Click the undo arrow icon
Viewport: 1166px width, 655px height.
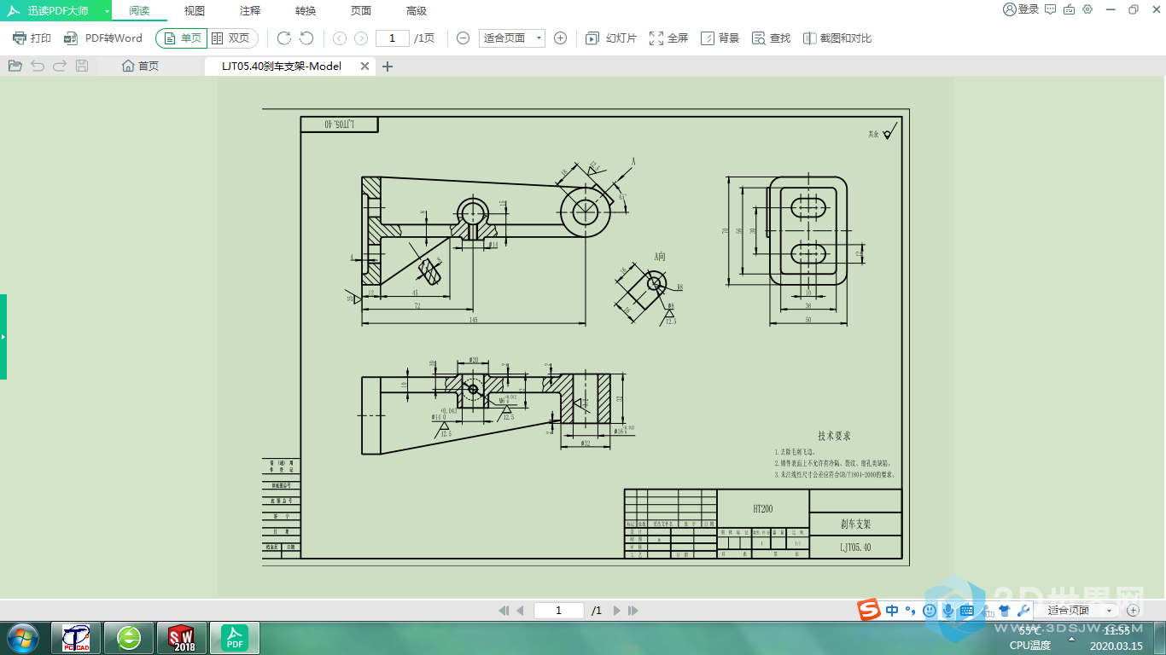coord(38,66)
